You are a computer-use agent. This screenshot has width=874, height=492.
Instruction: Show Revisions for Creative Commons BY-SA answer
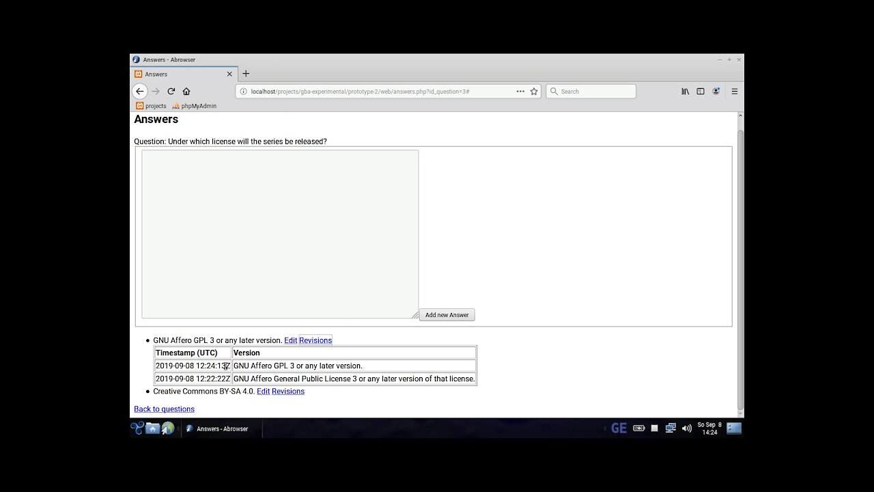click(x=288, y=392)
